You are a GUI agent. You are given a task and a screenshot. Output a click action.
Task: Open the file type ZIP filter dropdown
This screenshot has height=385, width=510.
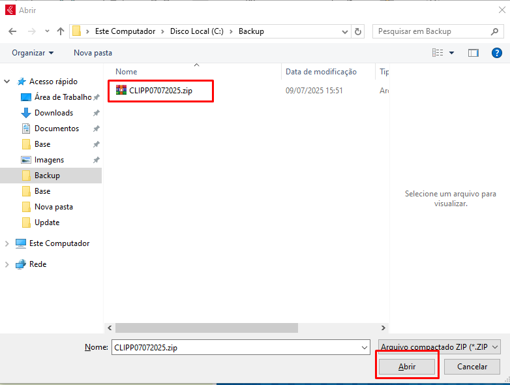(440, 347)
